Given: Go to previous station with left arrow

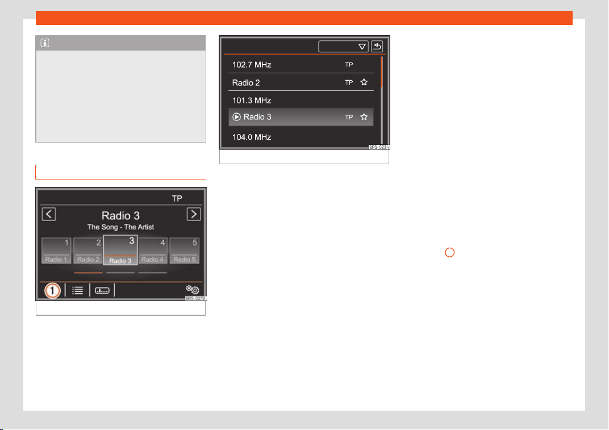Looking at the screenshot, I should tap(49, 214).
